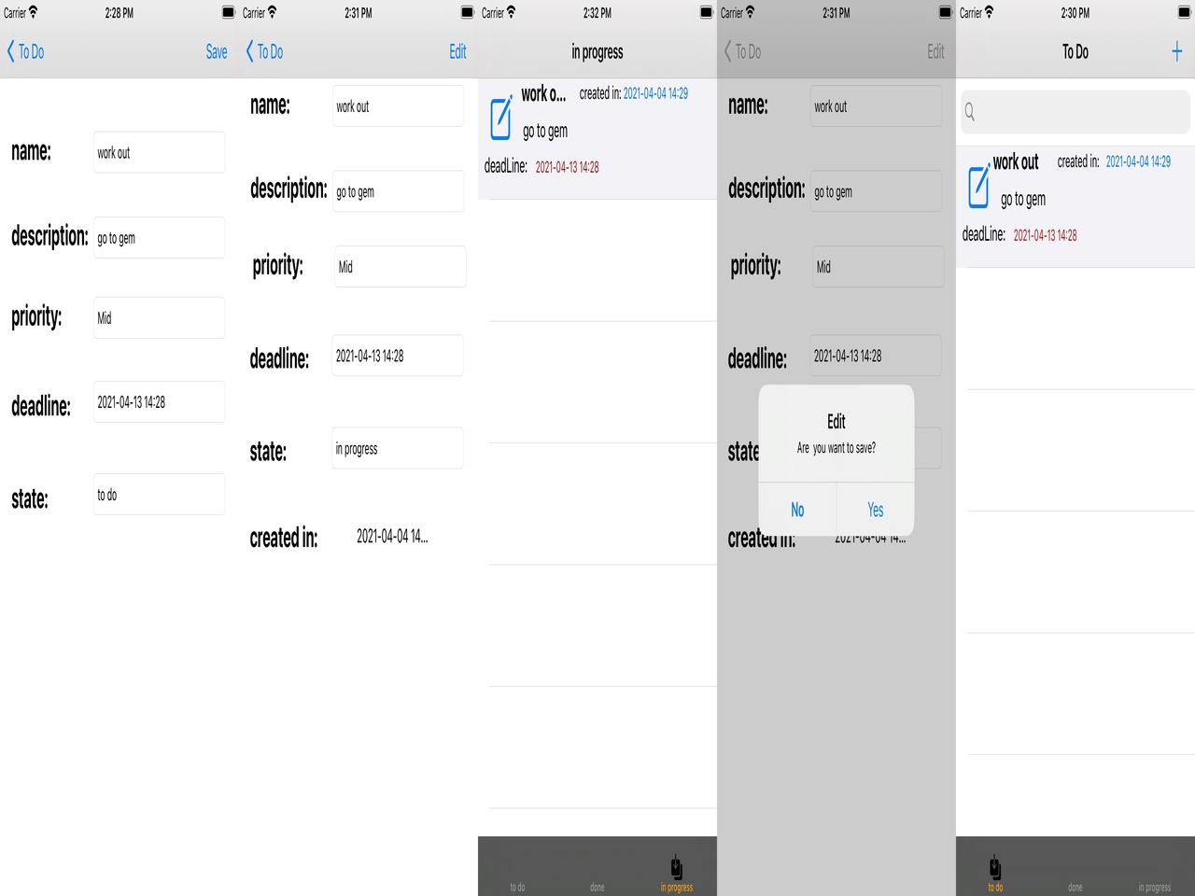Tap the plus icon to add a task
The image size is (1195, 896).
(x=1176, y=52)
